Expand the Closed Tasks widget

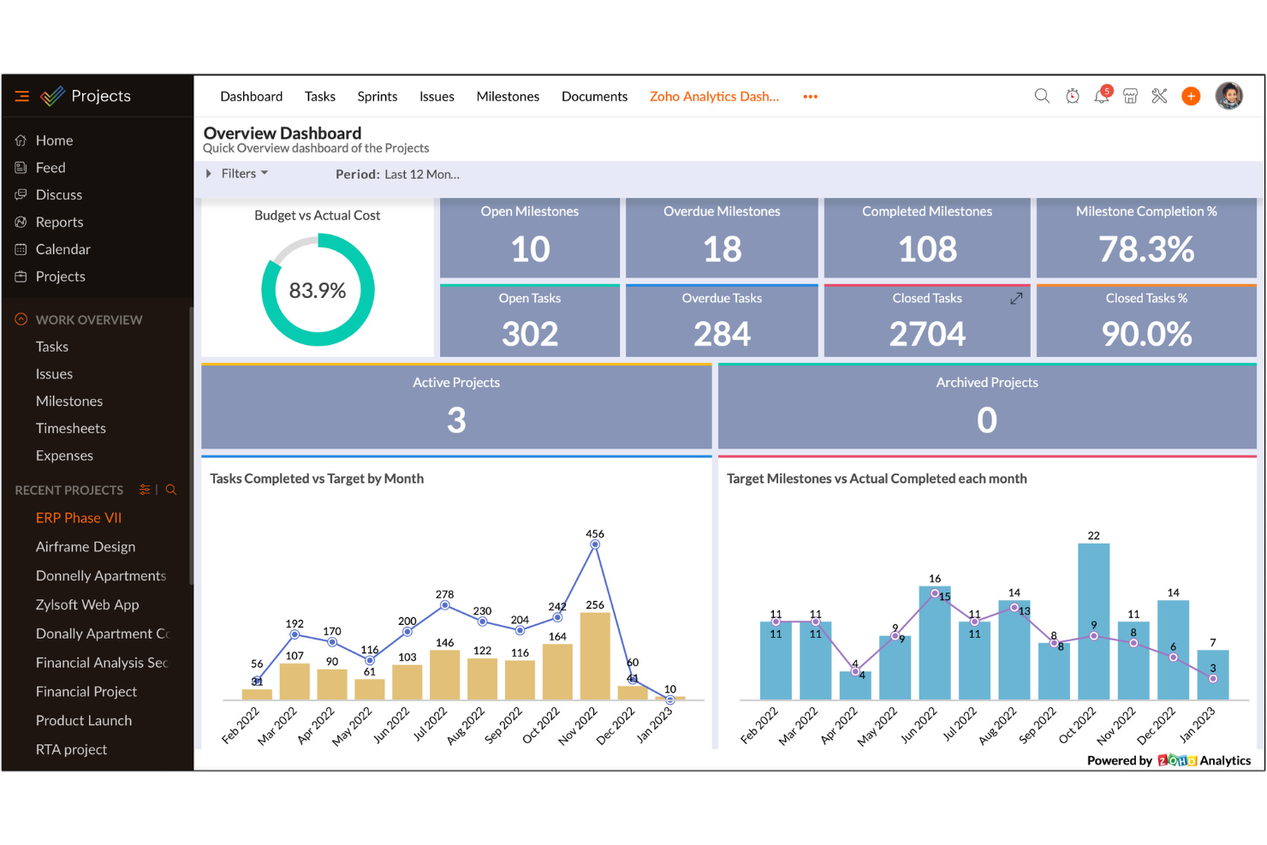click(1016, 299)
